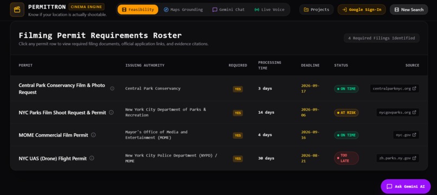Click external-link icon on zh.parks.ny.gov

(x=414, y=158)
